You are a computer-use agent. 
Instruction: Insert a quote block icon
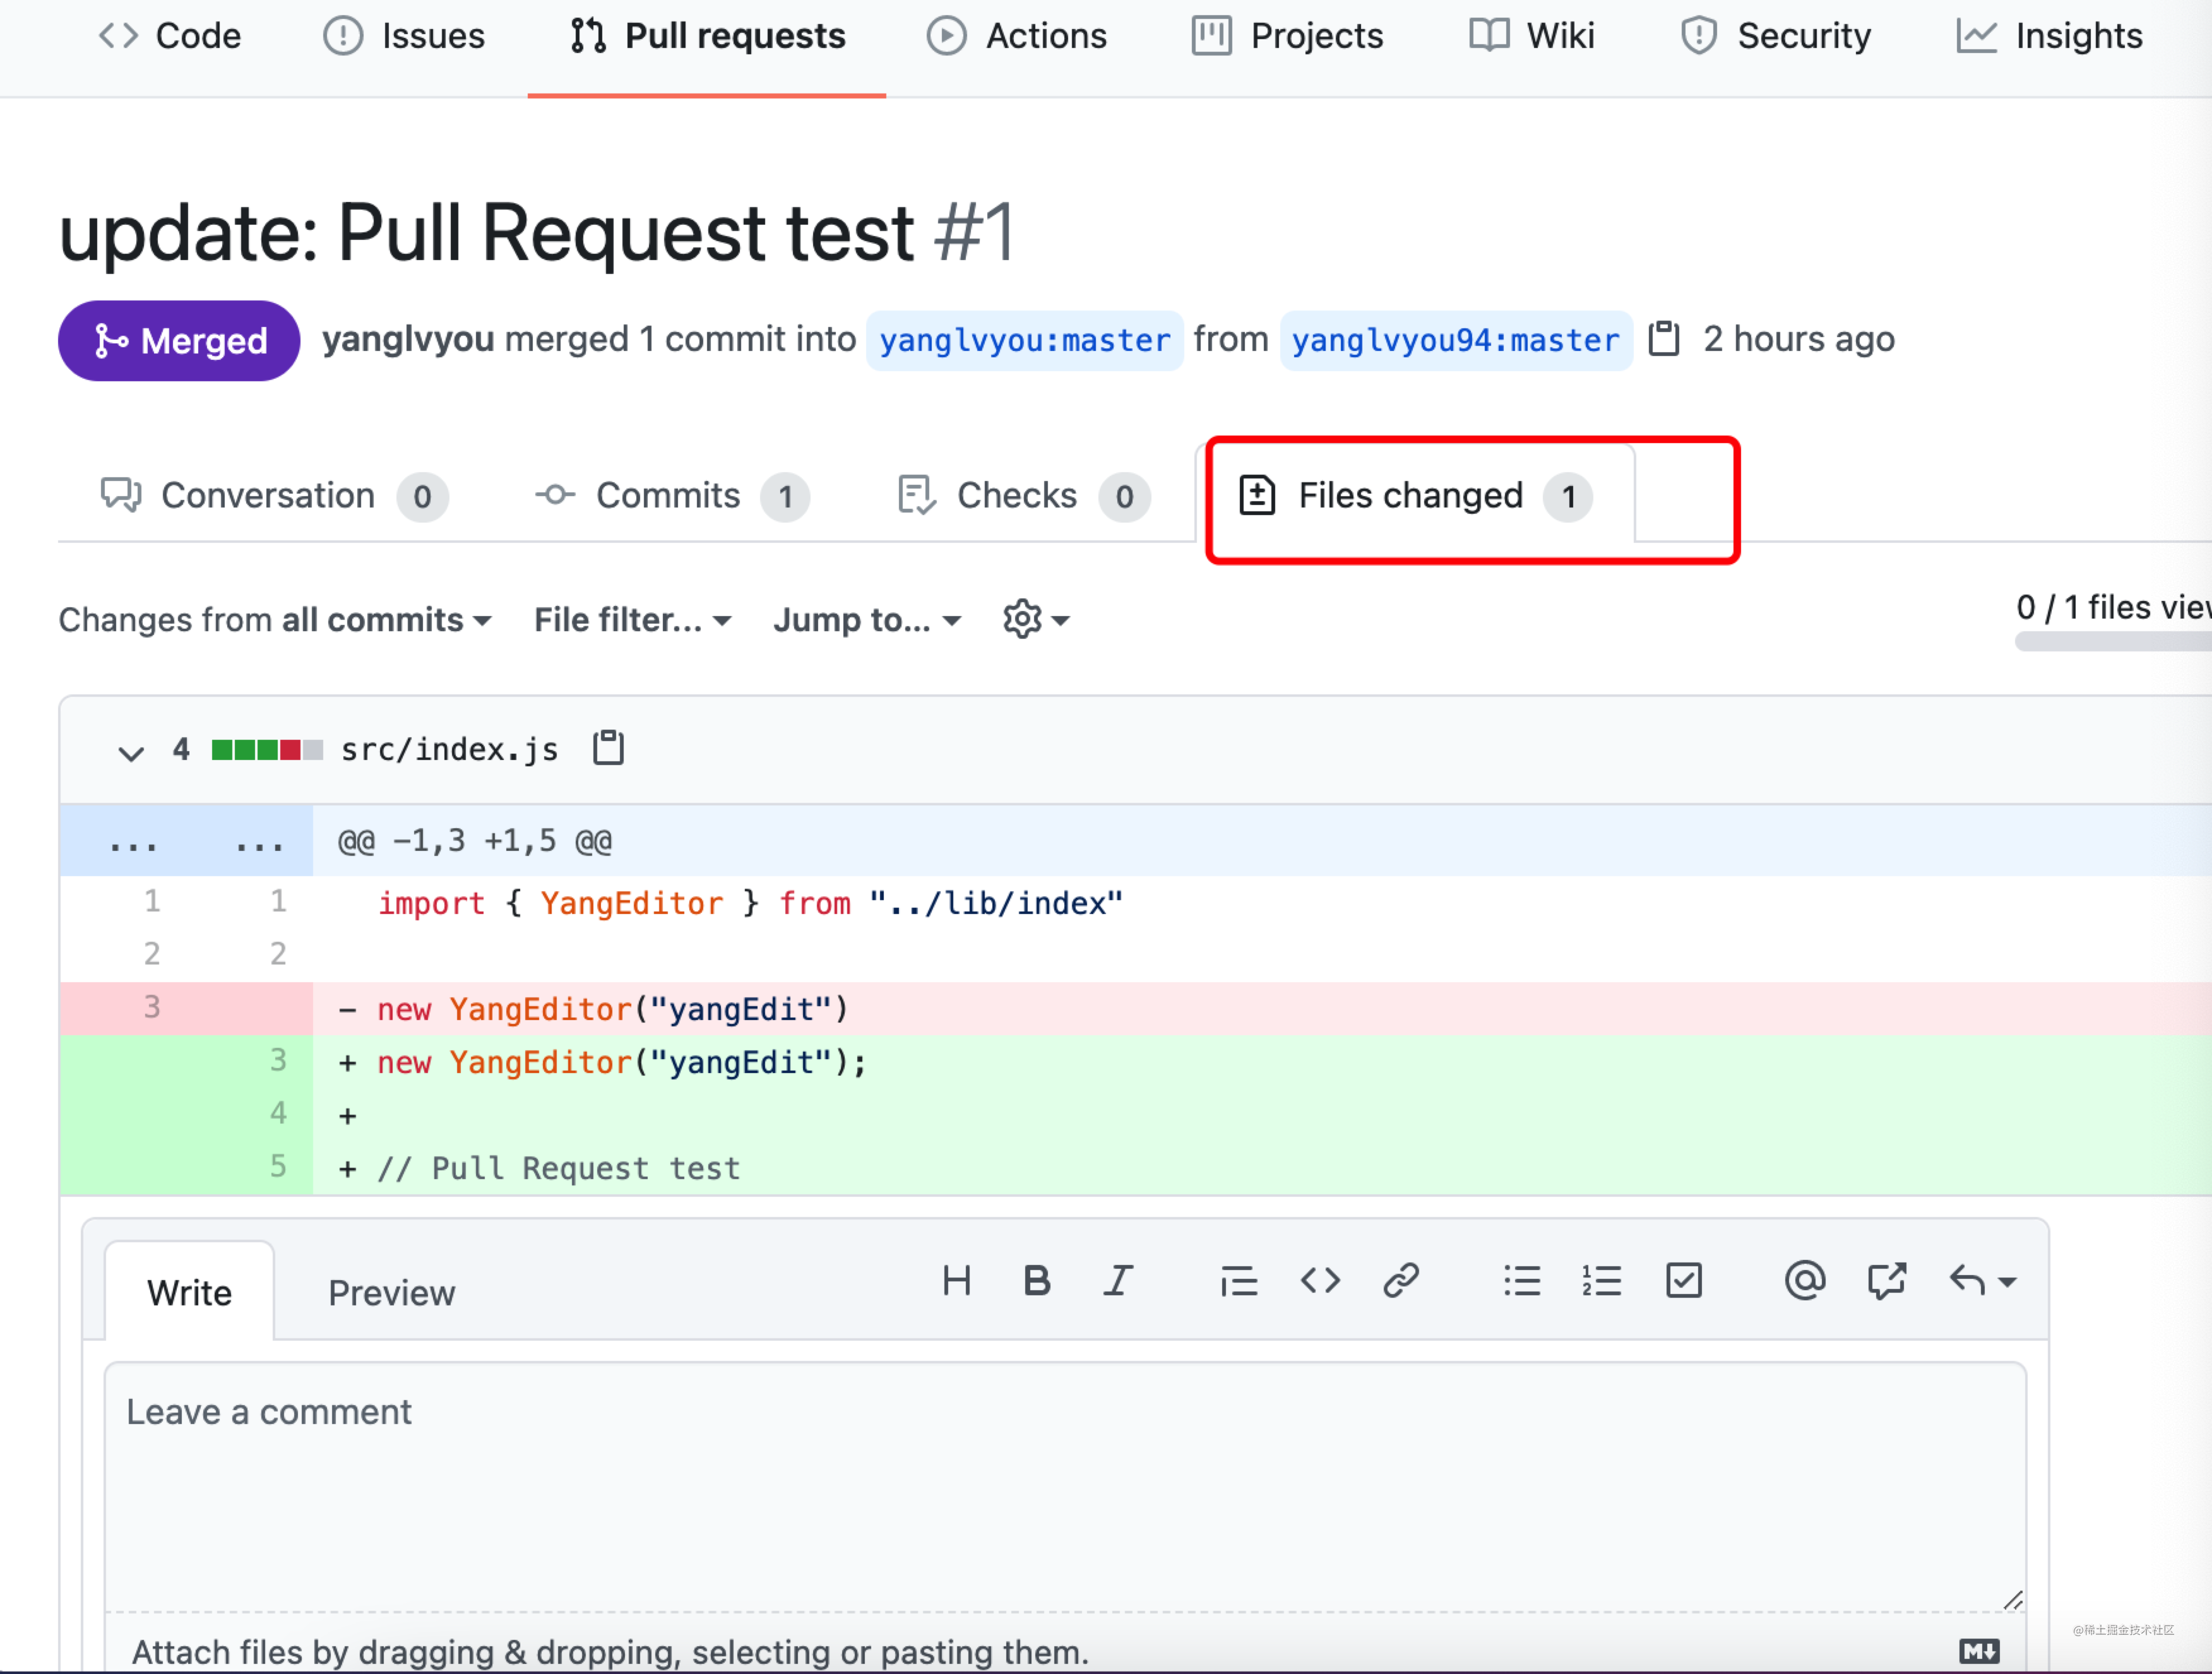tap(1239, 1281)
